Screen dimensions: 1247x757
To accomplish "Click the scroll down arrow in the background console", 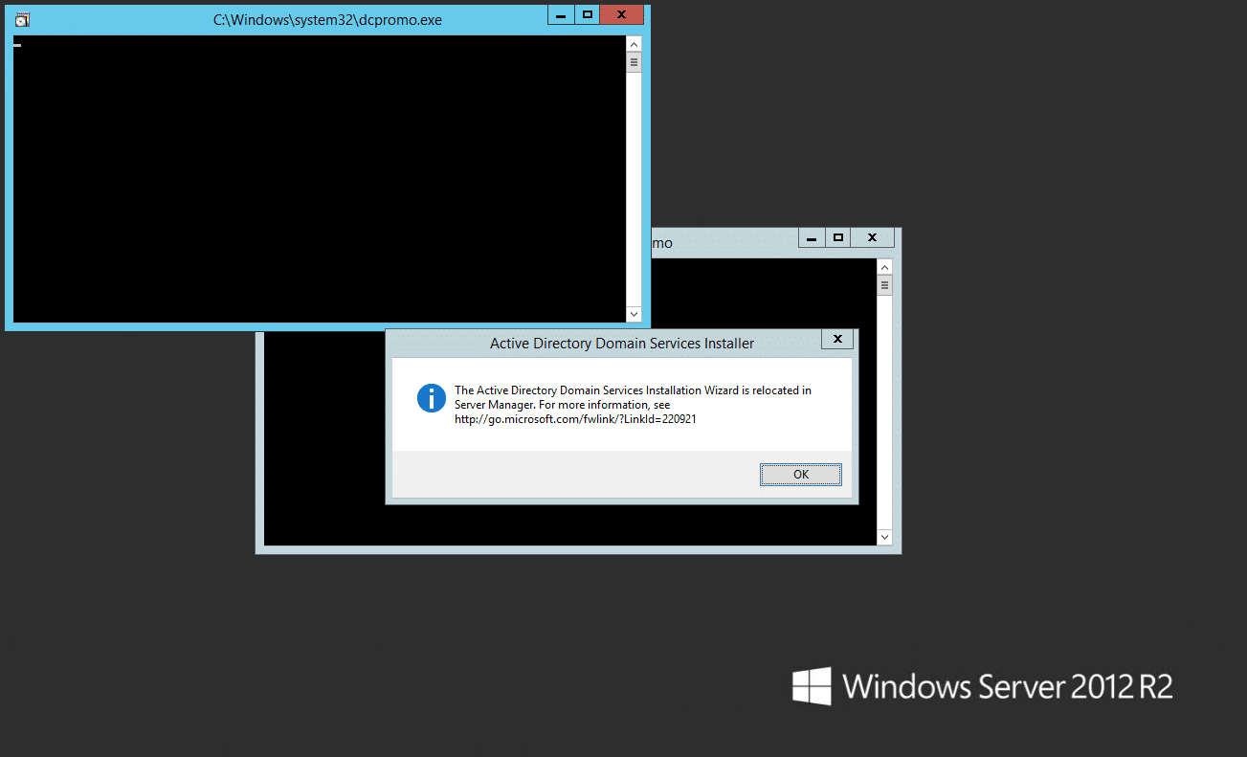I will (x=884, y=538).
